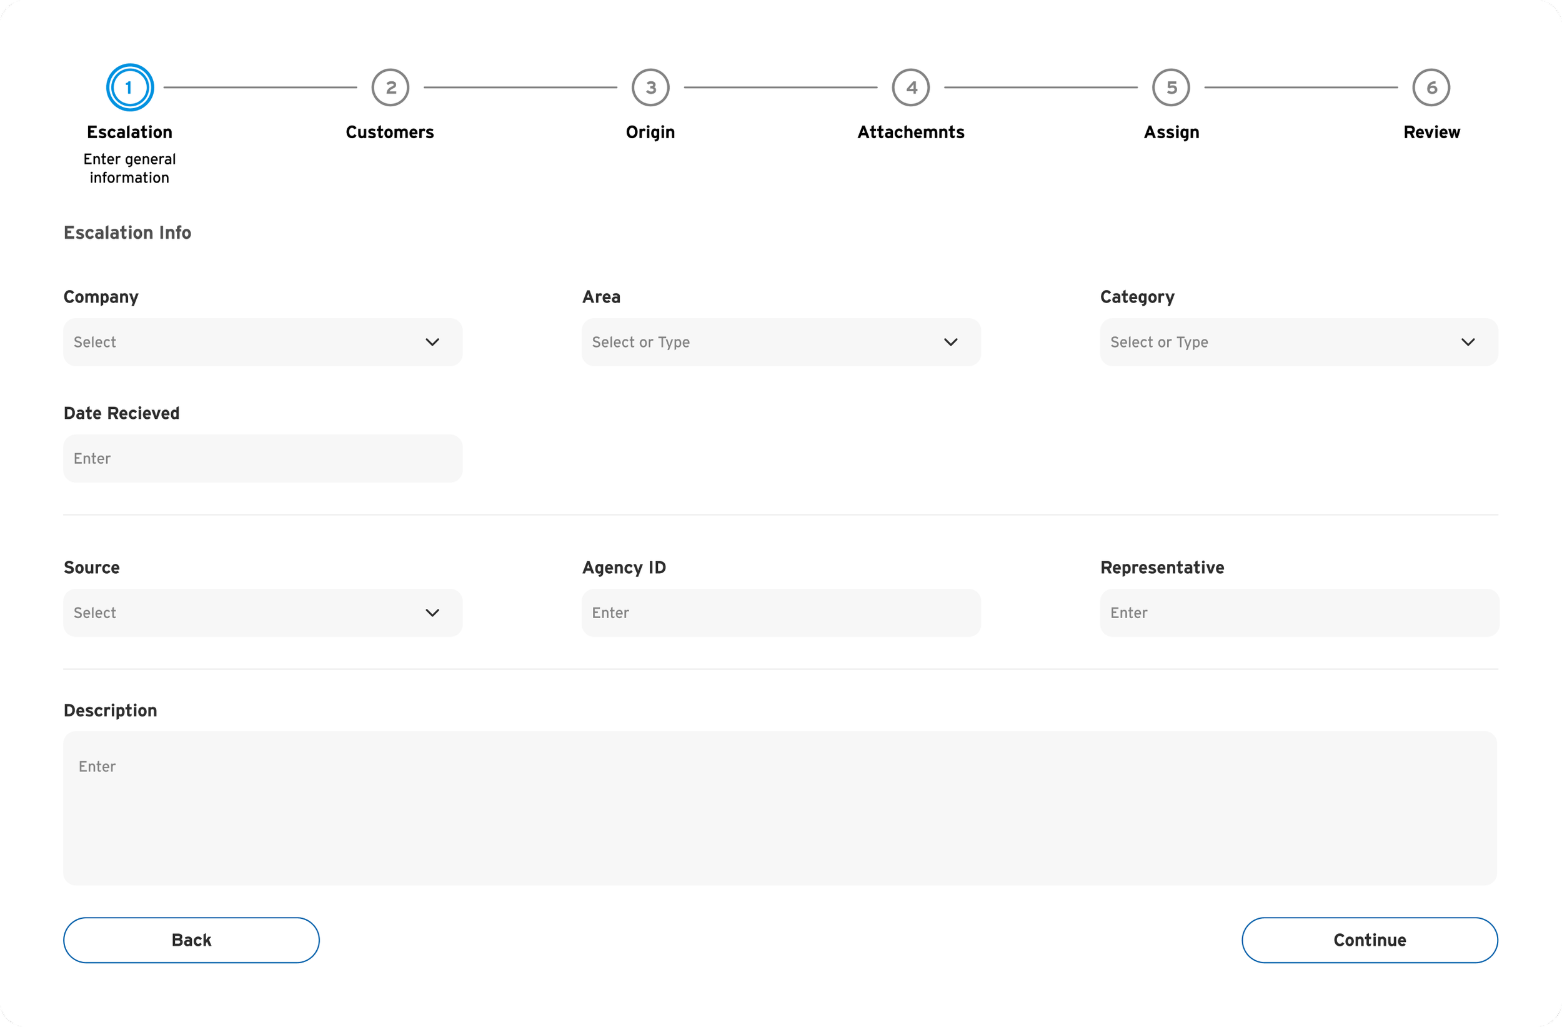Focus the Representative text field
This screenshot has height=1027, width=1562.
pyautogui.click(x=1299, y=613)
